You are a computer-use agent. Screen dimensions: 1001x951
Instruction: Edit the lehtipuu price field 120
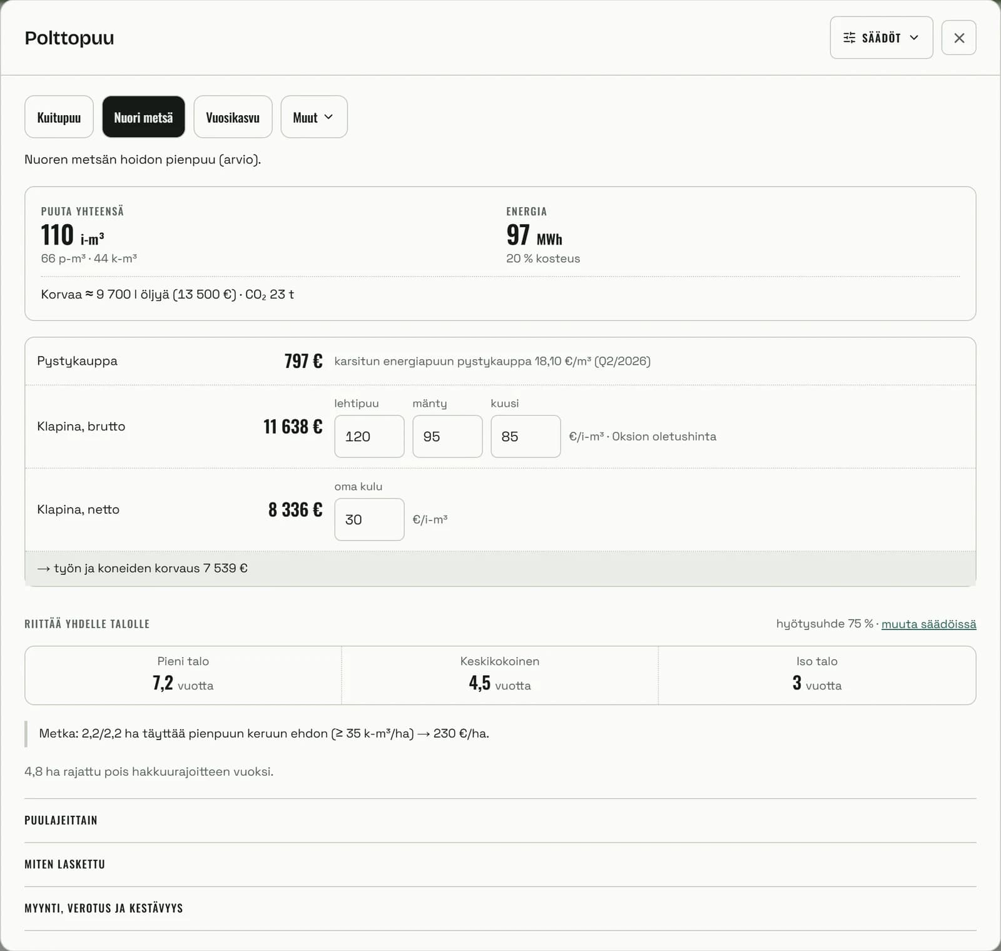tap(369, 436)
